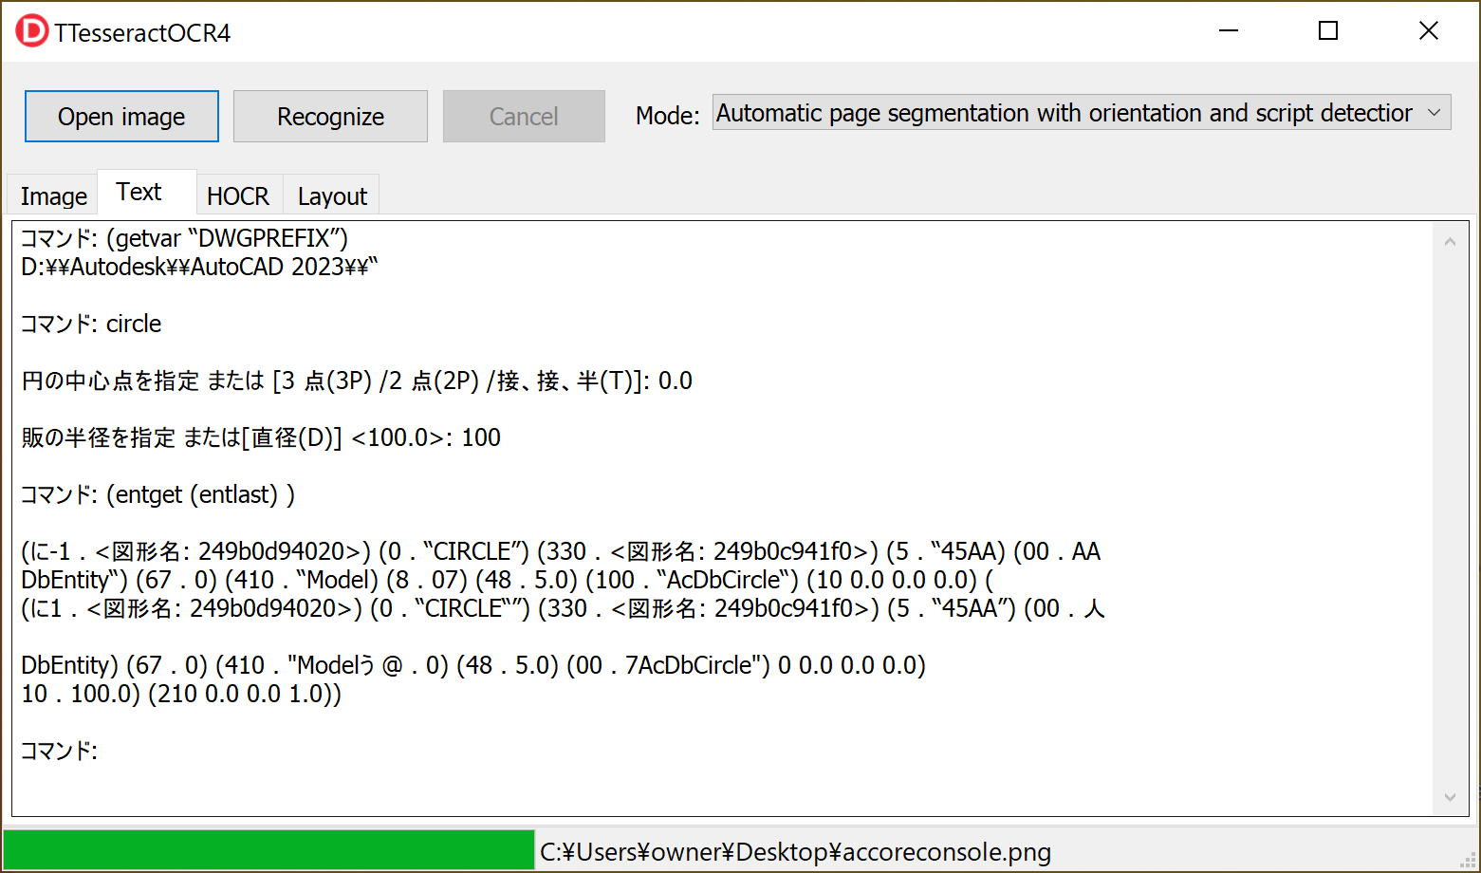Click the accoreconsole.png file path in status bar
Viewport: 1481px width, 873px height.
[795, 852]
